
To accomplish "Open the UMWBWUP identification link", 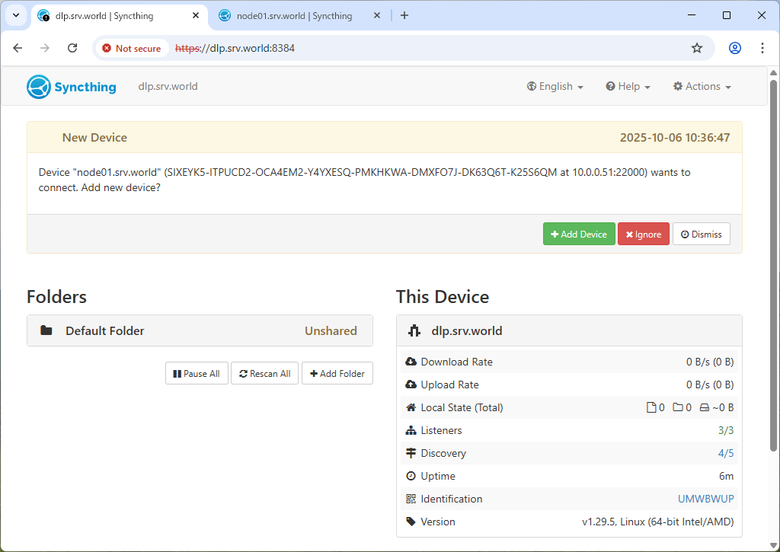I will (705, 499).
